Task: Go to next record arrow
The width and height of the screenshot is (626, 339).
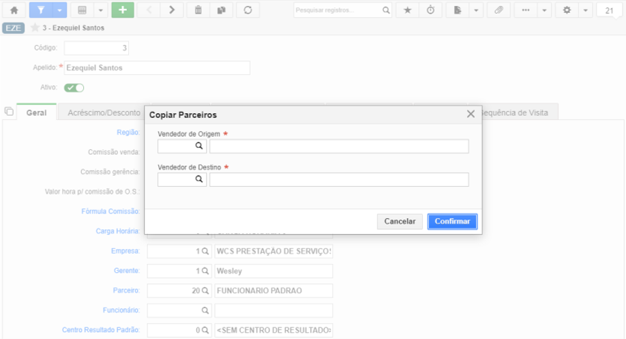Action: [172, 10]
